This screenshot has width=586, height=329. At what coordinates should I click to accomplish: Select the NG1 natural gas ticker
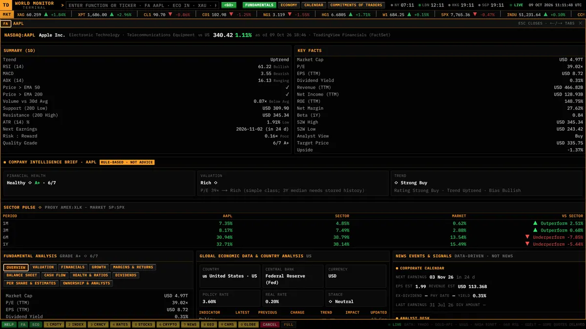click(286, 15)
